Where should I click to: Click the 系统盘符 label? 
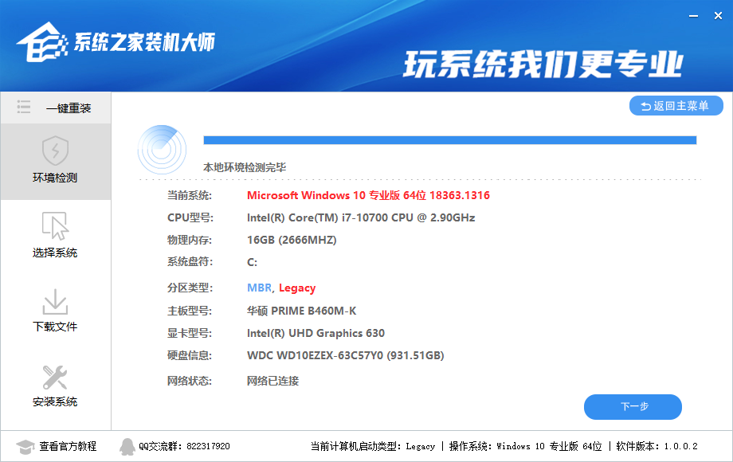(190, 261)
